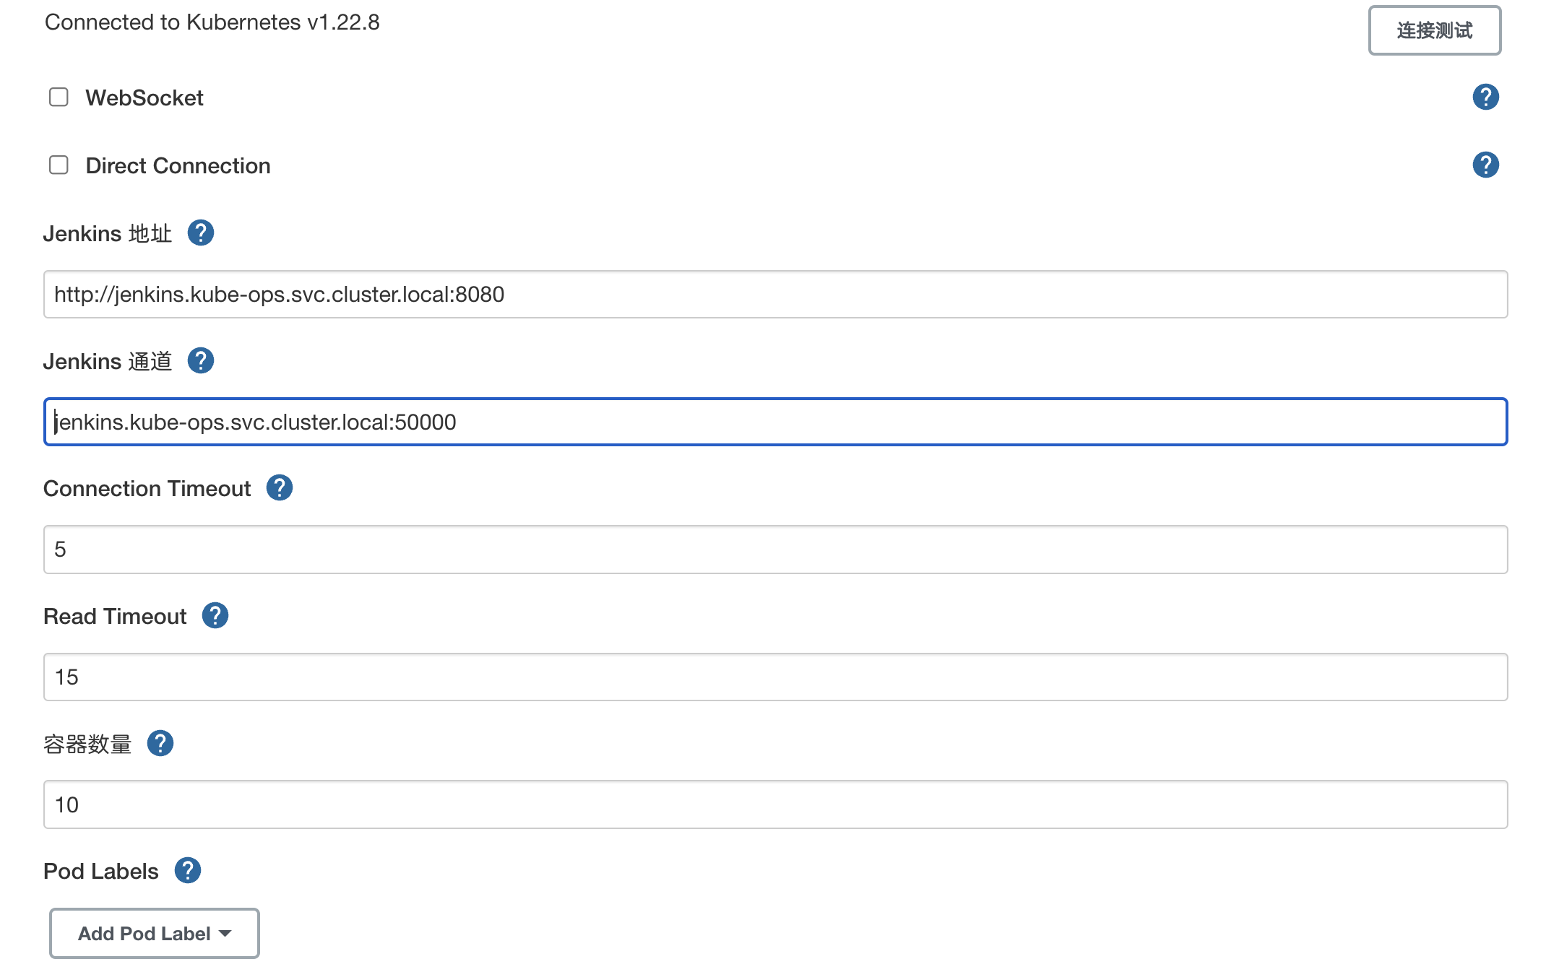
Task: Open help for the WebSocket option
Action: [x=1485, y=97]
